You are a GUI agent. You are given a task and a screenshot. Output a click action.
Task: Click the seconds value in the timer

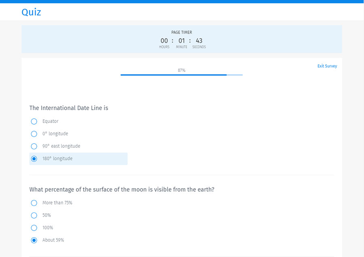point(199,40)
